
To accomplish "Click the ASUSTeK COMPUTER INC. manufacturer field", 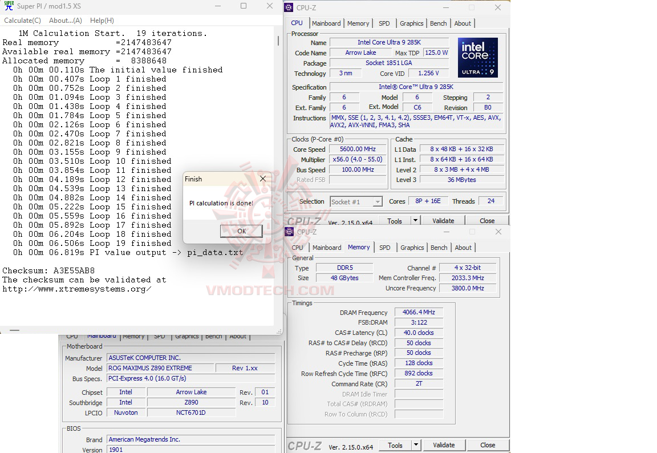I will click(191, 358).
